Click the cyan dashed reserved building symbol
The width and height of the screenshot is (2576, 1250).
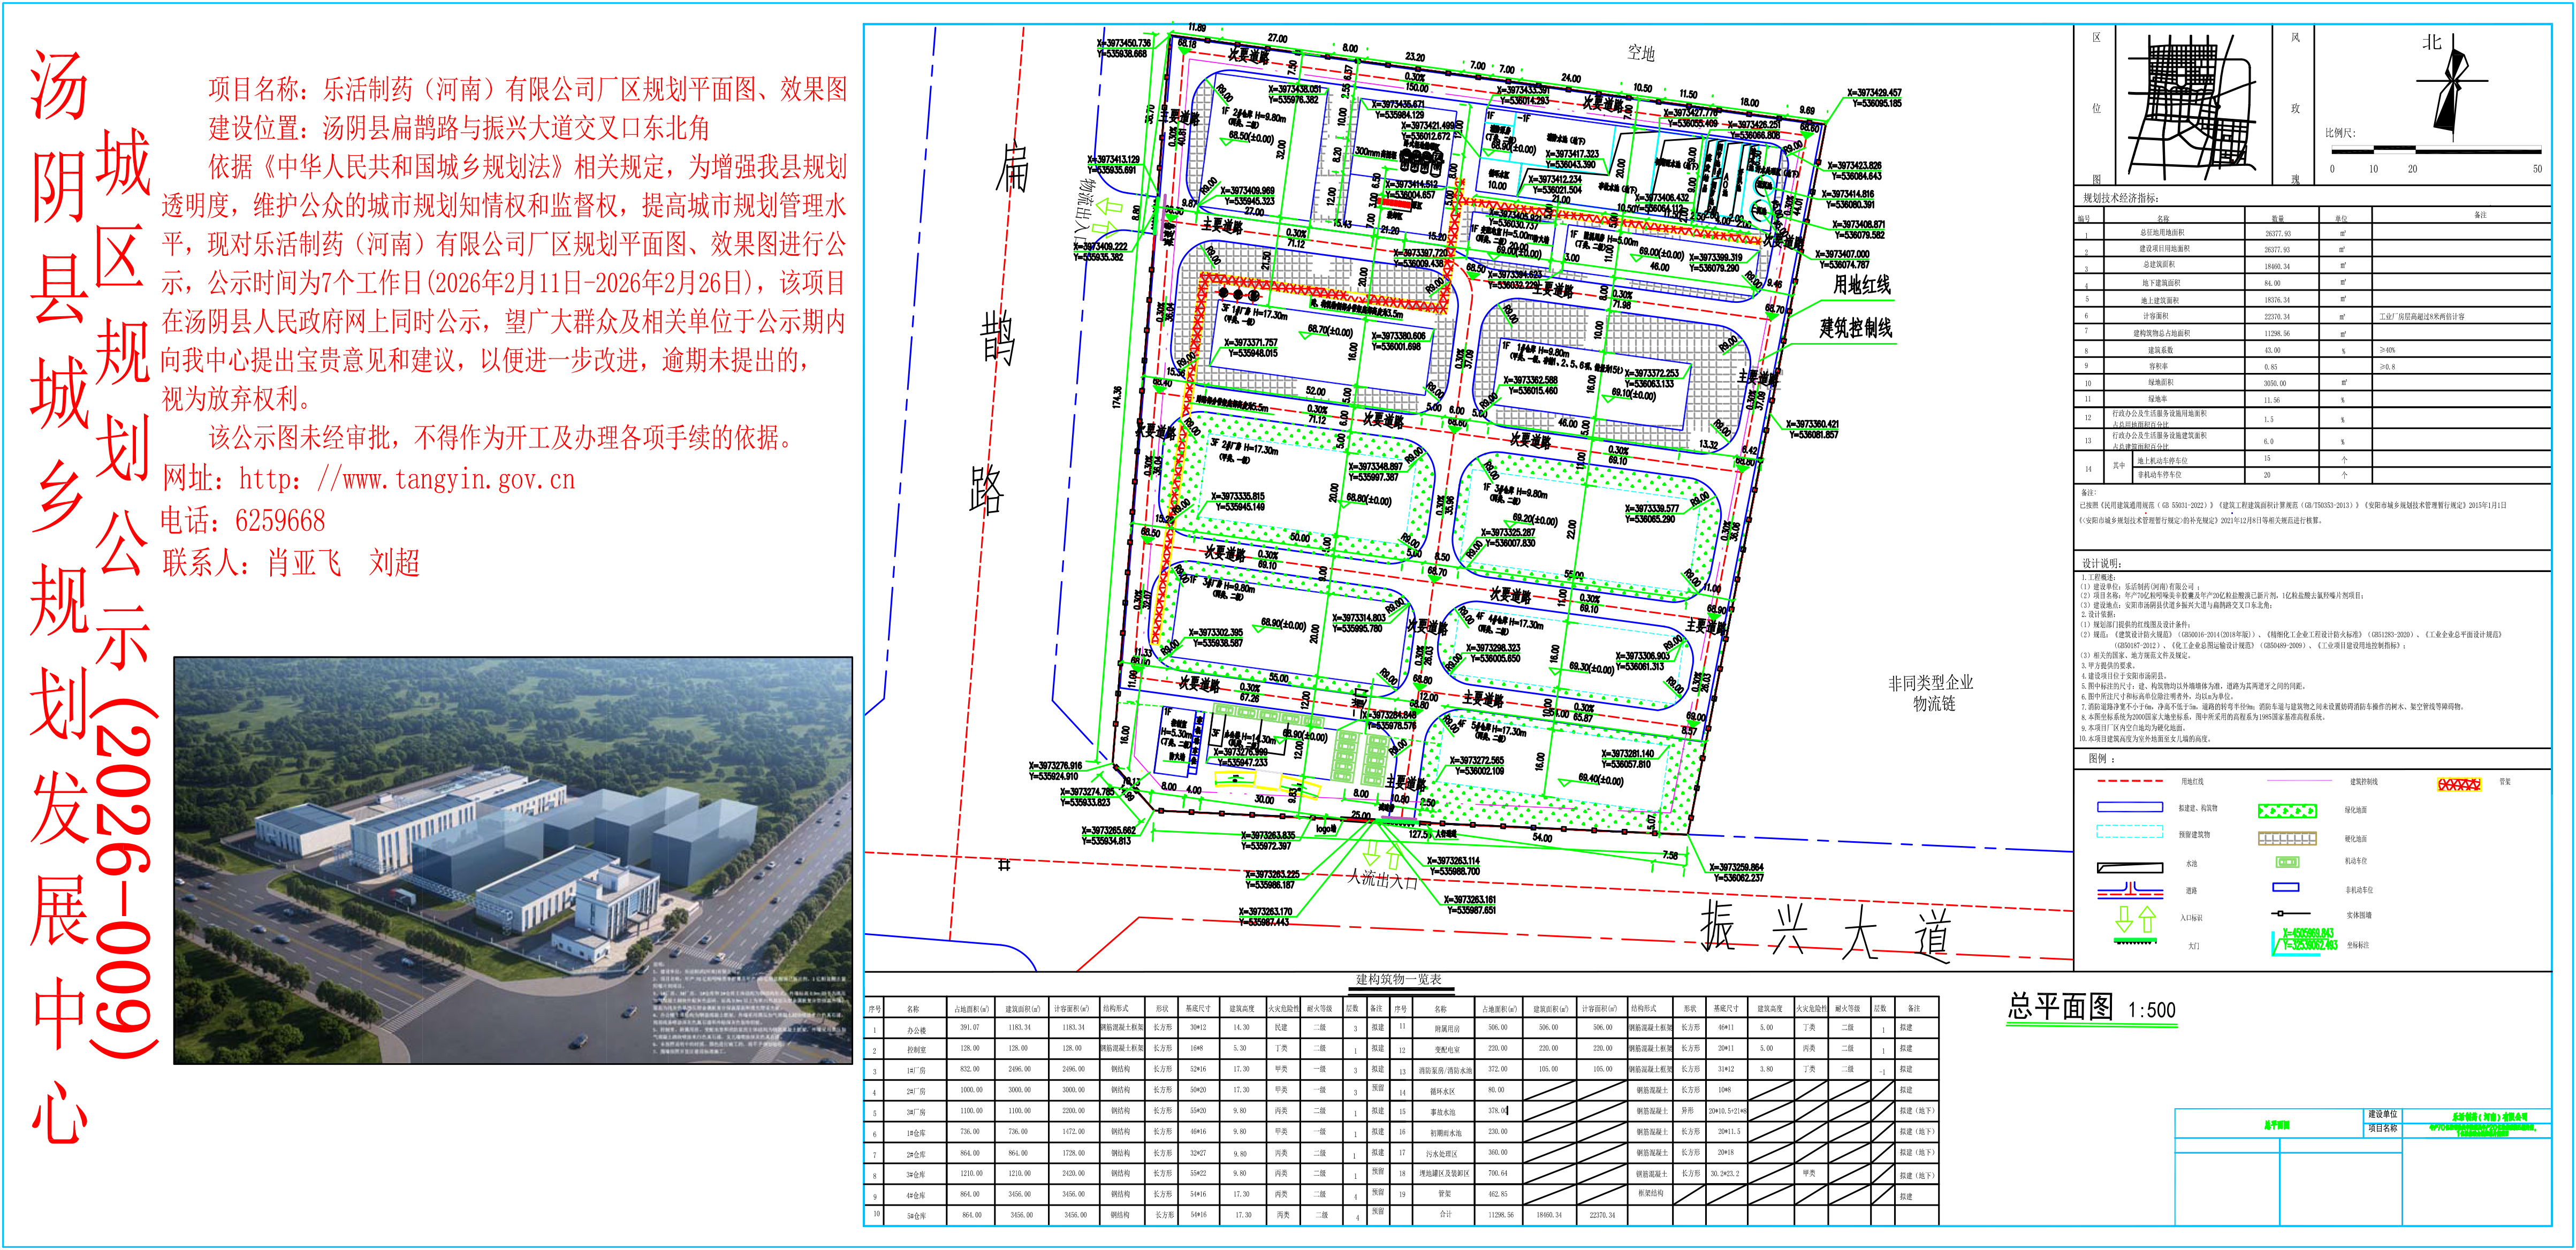pos(2129,832)
